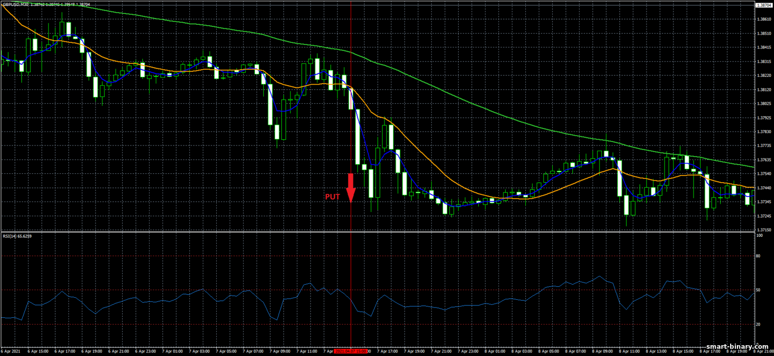Click the RSI scale level 80 label
The width and height of the screenshot is (774, 356).
[x=759, y=255]
